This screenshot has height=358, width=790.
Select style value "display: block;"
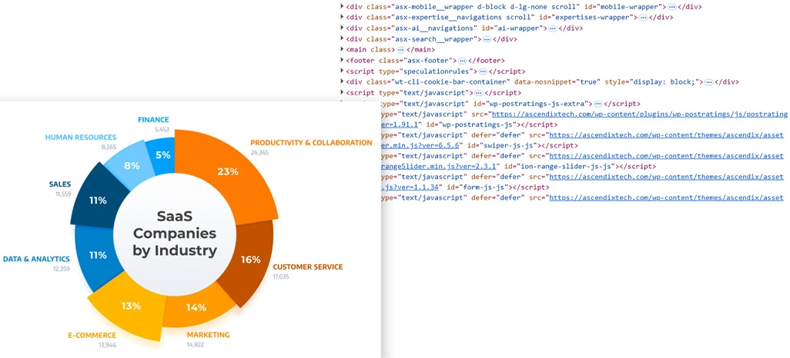click(x=662, y=82)
